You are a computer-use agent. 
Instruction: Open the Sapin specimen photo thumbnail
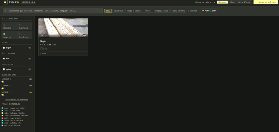[63, 28]
